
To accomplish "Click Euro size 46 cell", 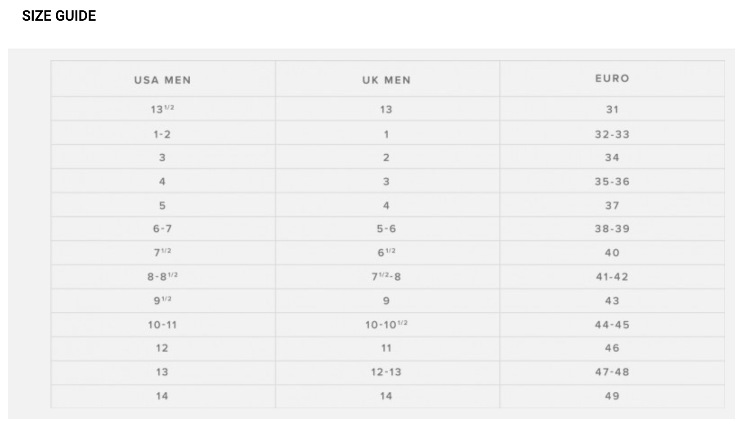I will [612, 348].
